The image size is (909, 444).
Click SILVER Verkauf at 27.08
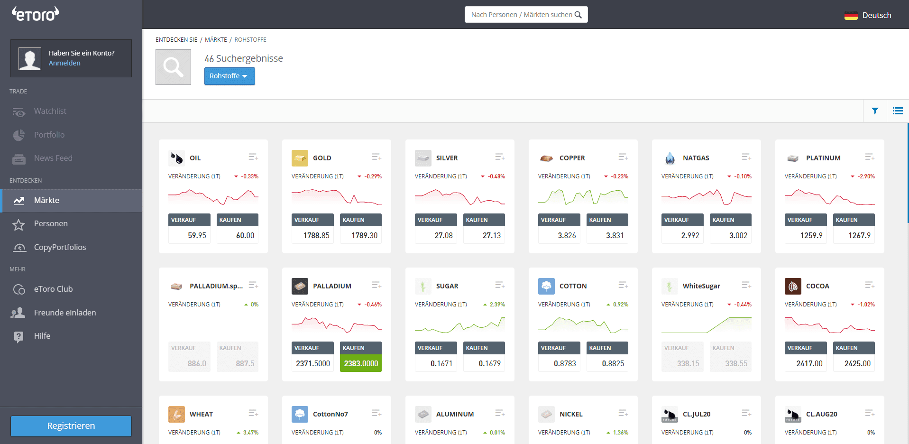(x=436, y=229)
